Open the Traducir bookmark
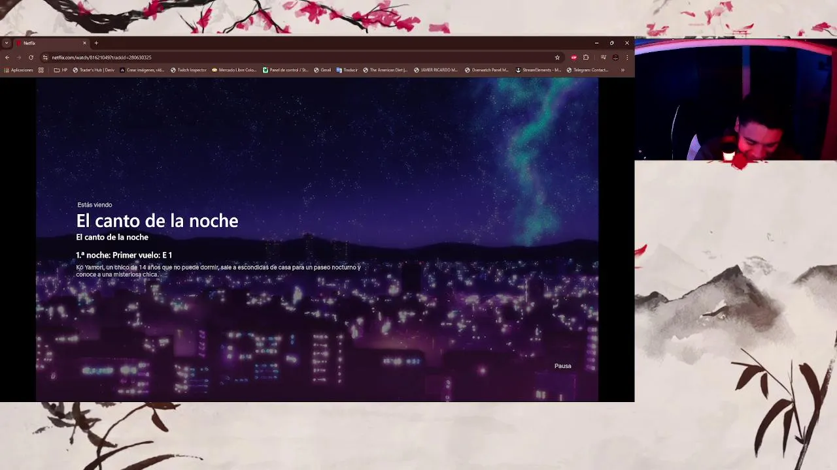 point(347,70)
